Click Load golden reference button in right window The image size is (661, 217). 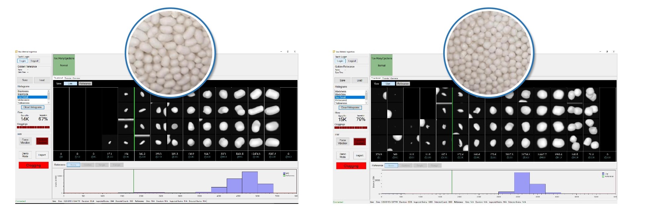(x=359, y=80)
